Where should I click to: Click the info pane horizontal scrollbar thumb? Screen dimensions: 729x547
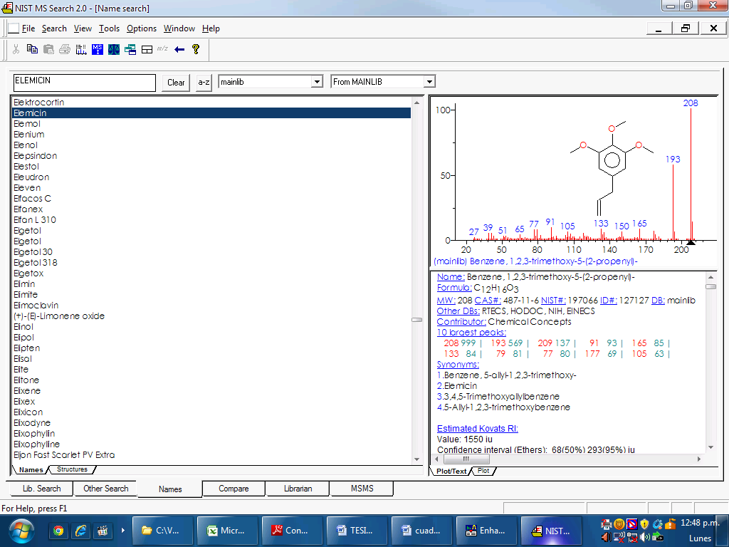click(466, 459)
